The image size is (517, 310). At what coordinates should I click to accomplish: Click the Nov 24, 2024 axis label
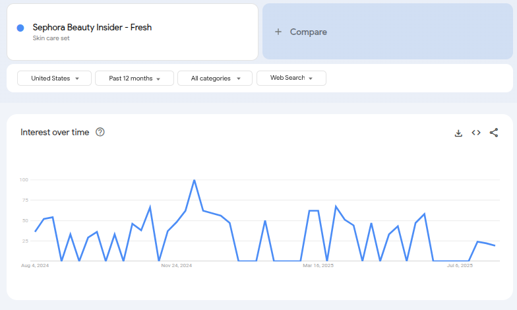tap(177, 265)
